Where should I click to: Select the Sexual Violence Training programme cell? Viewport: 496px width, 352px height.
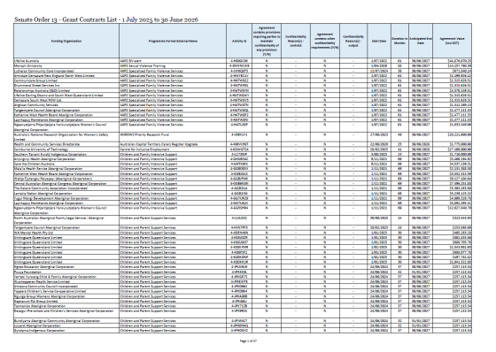pos(173,65)
